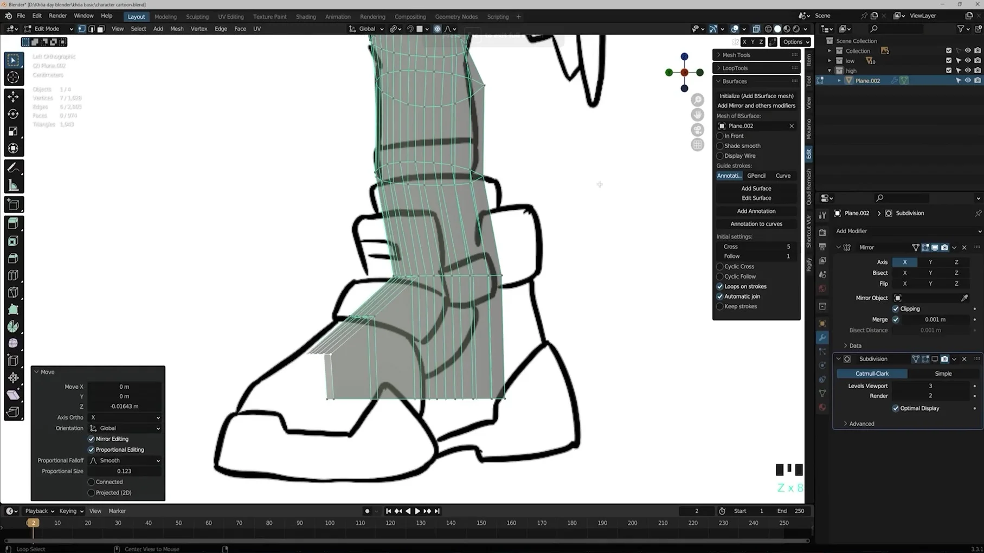Hide the high collection in viewport
This screenshot has height=553, width=984.
coord(968,70)
